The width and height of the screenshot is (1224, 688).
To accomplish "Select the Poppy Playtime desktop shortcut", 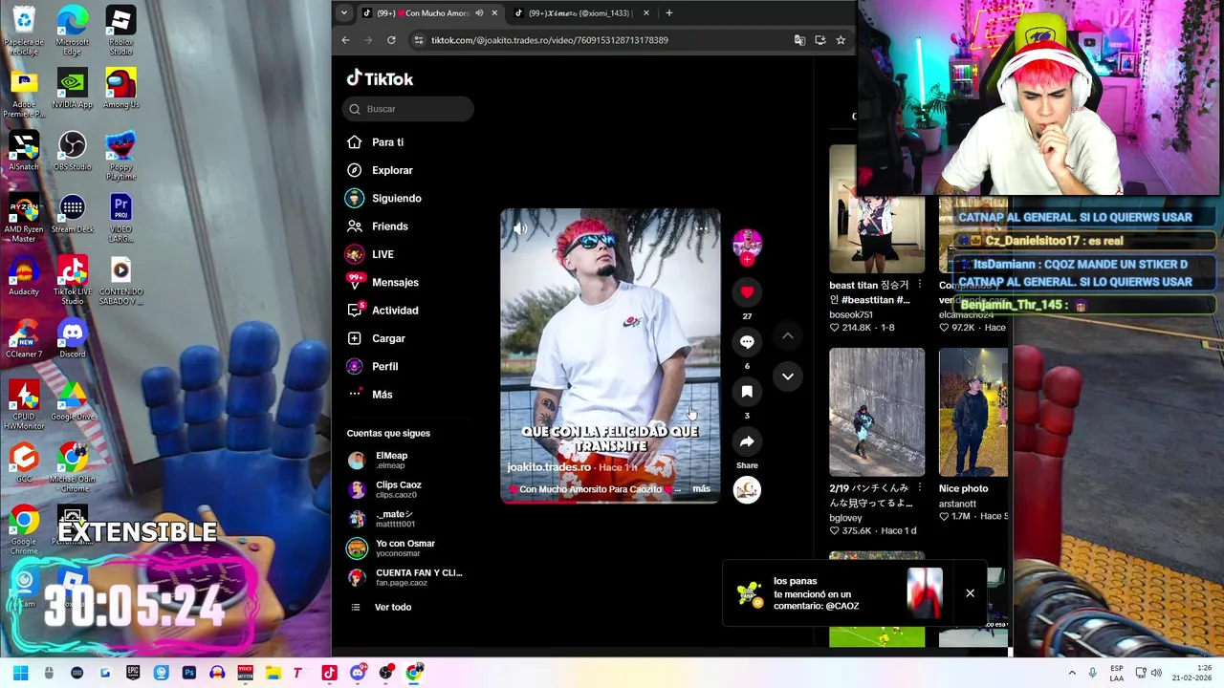I will point(120,156).
